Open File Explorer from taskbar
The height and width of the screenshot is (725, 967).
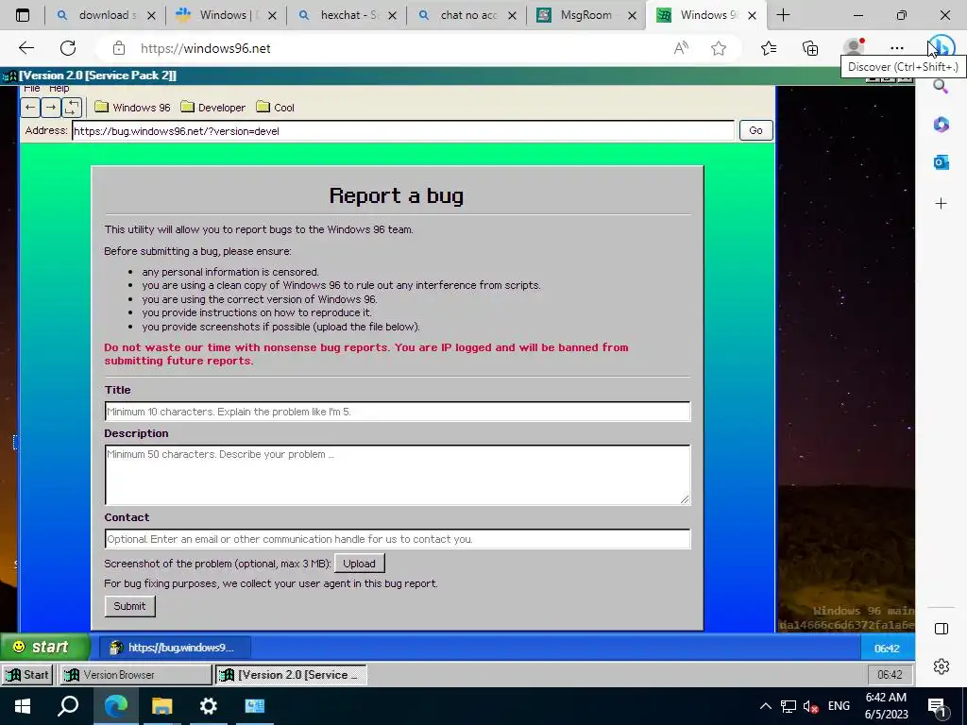162,706
